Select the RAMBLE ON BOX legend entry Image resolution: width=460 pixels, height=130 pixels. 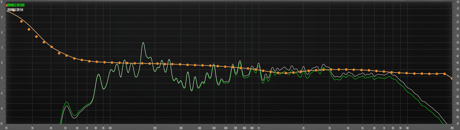point(16,5)
